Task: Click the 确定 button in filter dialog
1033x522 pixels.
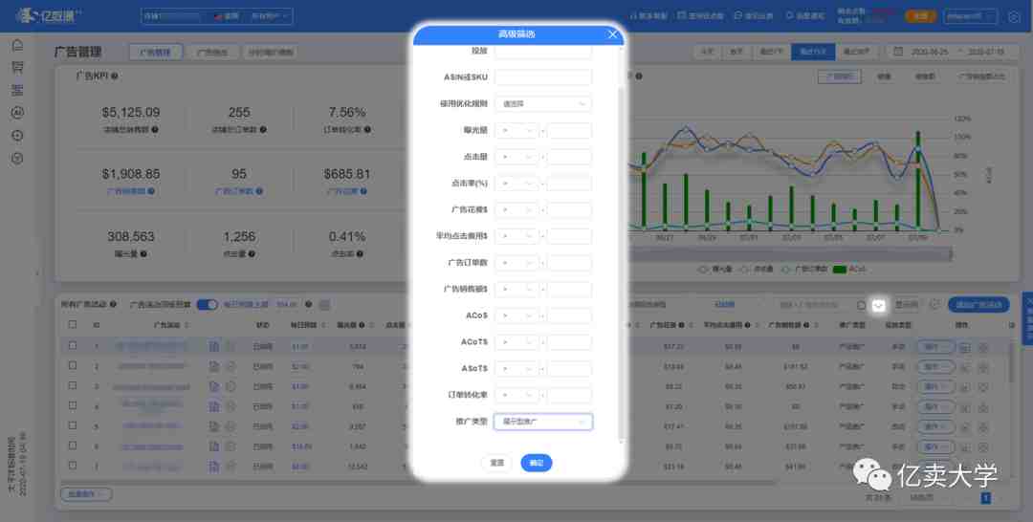Action: [x=537, y=463]
